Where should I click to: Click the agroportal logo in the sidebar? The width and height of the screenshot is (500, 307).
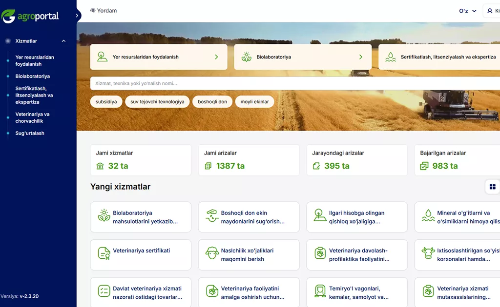click(31, 15)
